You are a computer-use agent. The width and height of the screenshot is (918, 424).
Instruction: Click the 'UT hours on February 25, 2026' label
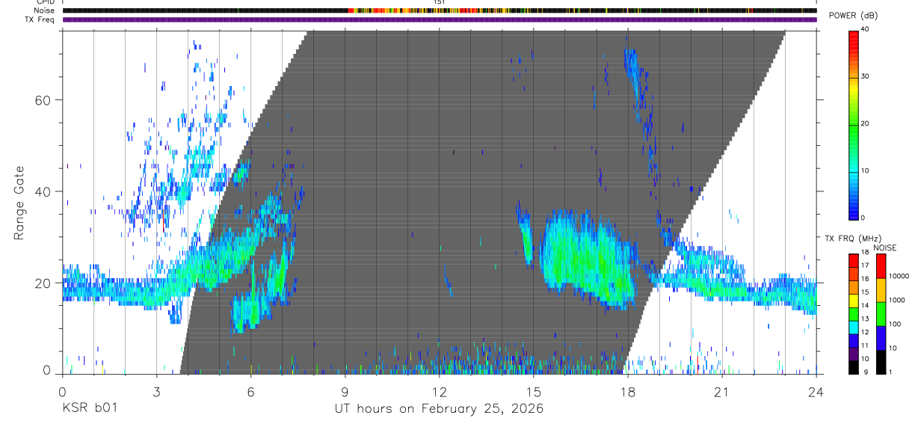[x=439, y=409]
